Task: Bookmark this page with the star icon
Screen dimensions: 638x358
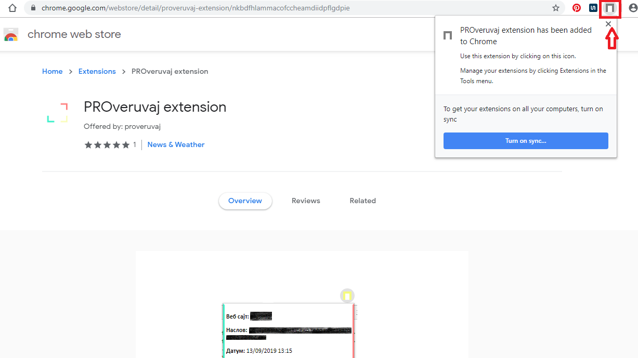Action: 556,8
